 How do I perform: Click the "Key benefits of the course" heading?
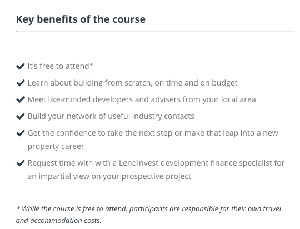pos(81,19)
